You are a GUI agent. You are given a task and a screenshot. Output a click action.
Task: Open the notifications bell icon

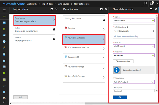(152, 3)
